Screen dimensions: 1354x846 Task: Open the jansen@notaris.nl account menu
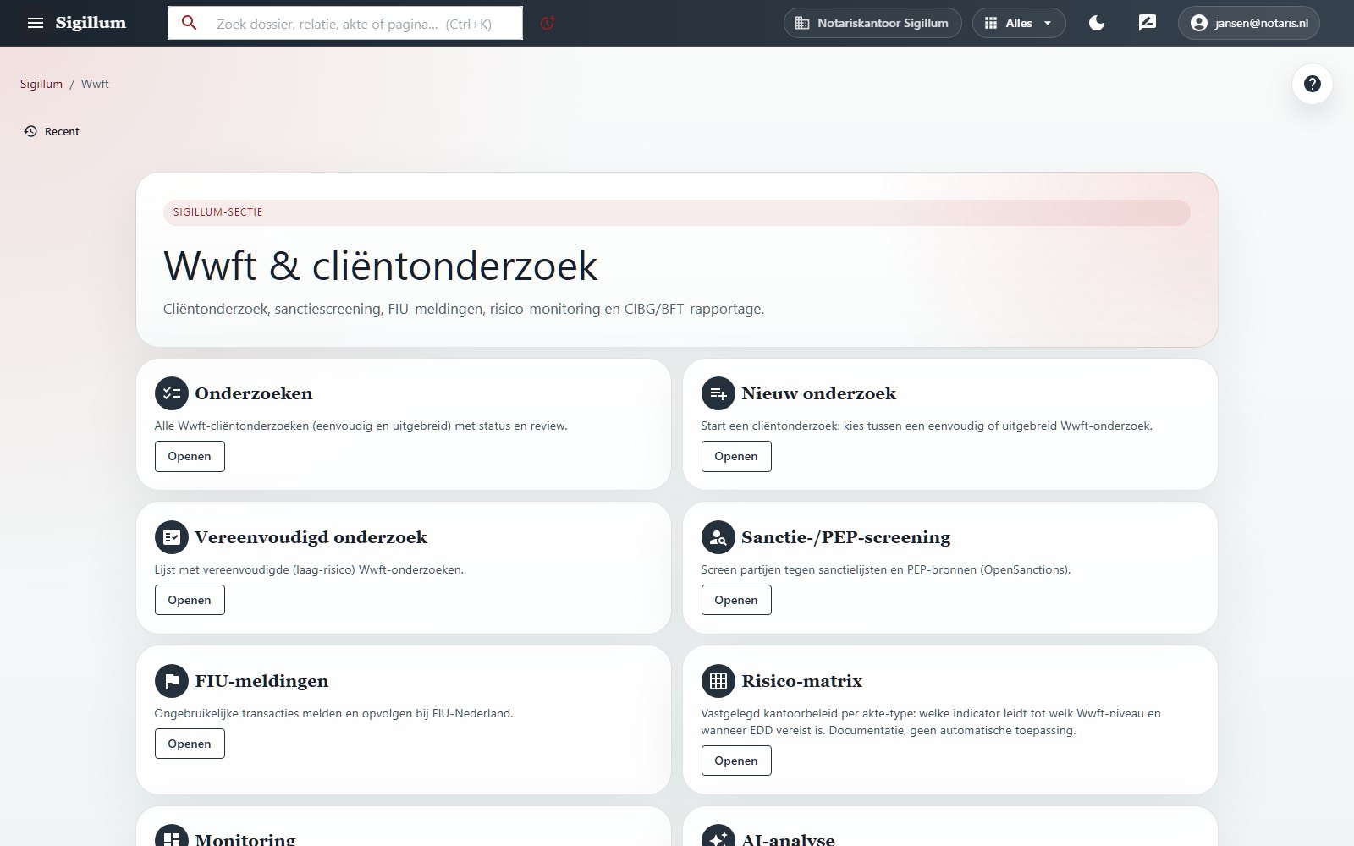point(1249,23)
